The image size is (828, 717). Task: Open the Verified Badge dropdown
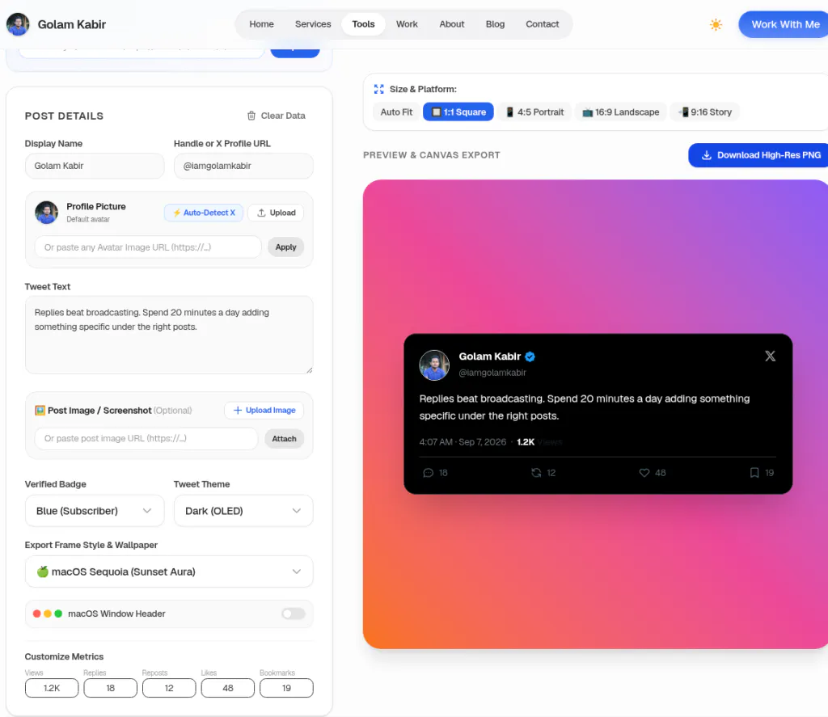coord(95,511)
